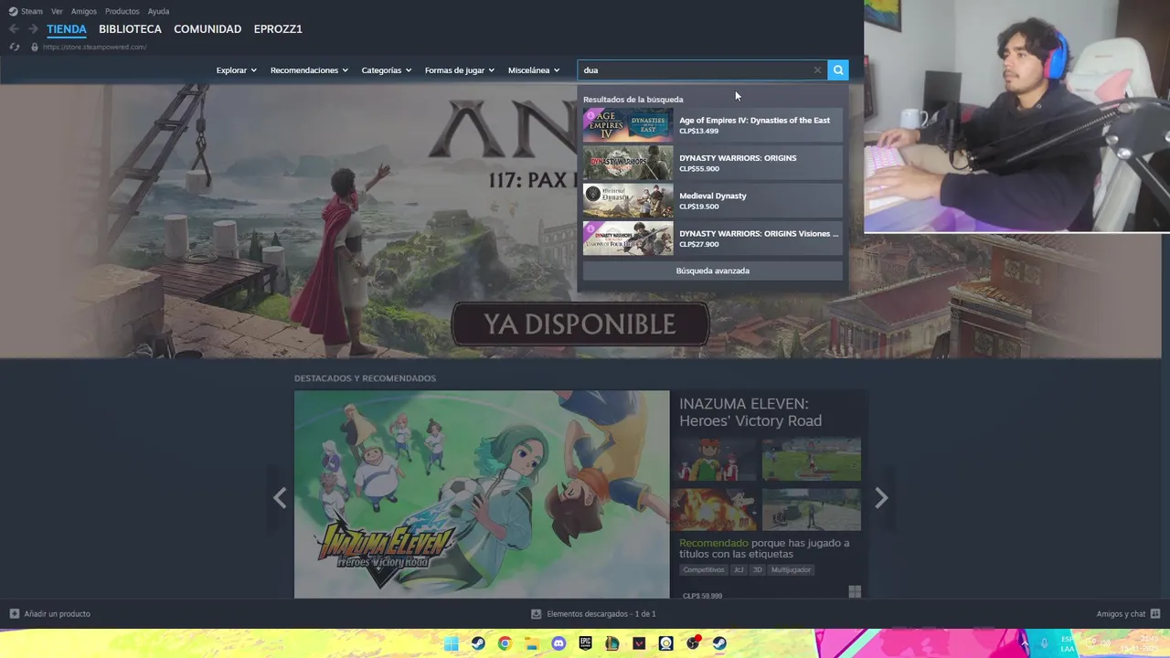Show previous featured game with left arrow
This screenshot has width=1170, height=658.
[280, 498]
